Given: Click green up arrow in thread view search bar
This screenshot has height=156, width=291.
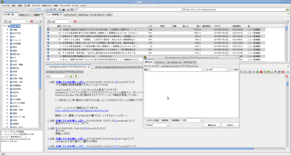Looking at the screenshot, I should click(71, 76).
